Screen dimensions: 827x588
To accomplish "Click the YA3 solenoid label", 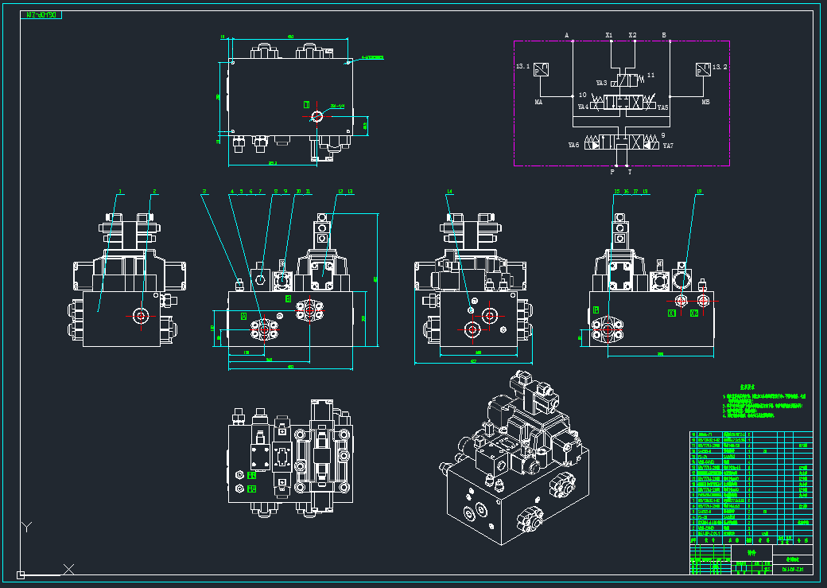I will pyautogui.click(x=601, y=84).
